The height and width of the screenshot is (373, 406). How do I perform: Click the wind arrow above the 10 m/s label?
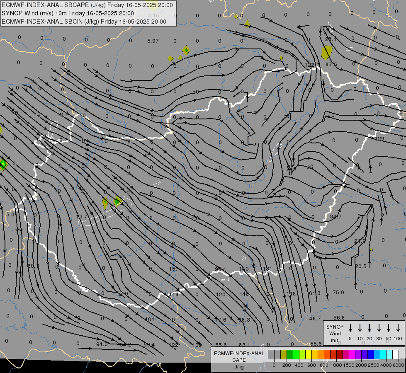(360, 328)
